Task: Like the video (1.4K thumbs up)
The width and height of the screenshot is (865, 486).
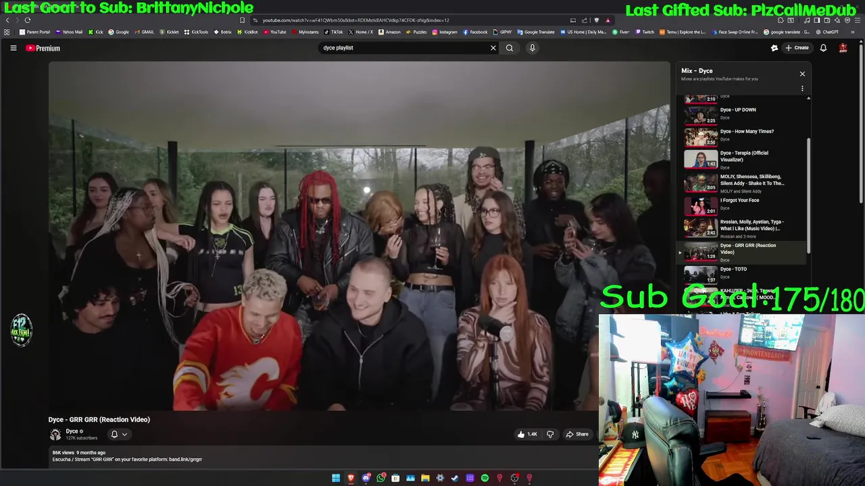Action: click(x=527, y=434)
